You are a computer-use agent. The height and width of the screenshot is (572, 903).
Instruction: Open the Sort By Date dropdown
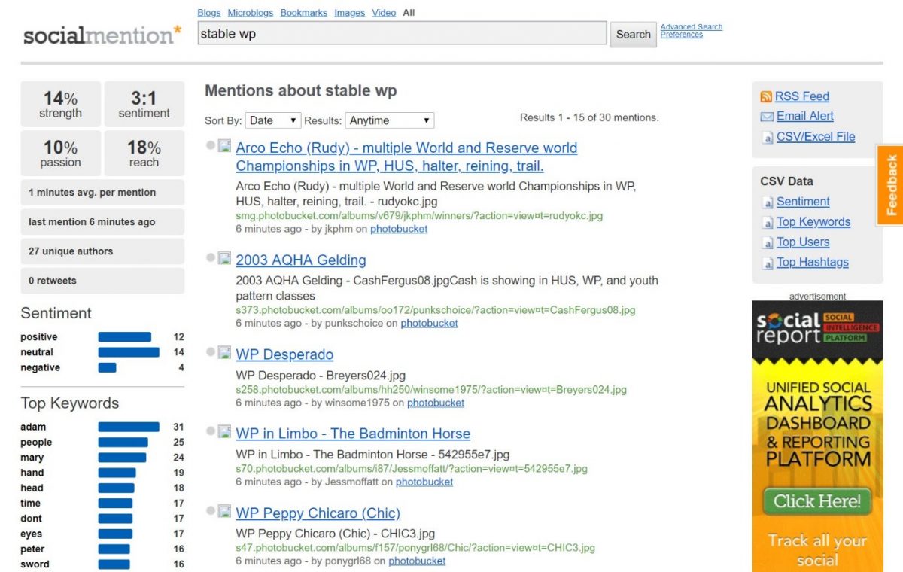273,120
